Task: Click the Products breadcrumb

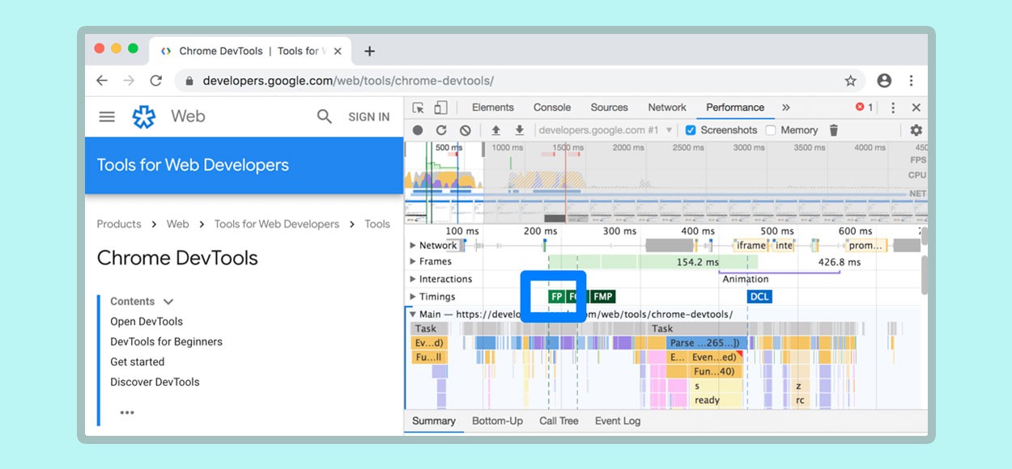Action: pyautogui.click(x=119, y=224)
